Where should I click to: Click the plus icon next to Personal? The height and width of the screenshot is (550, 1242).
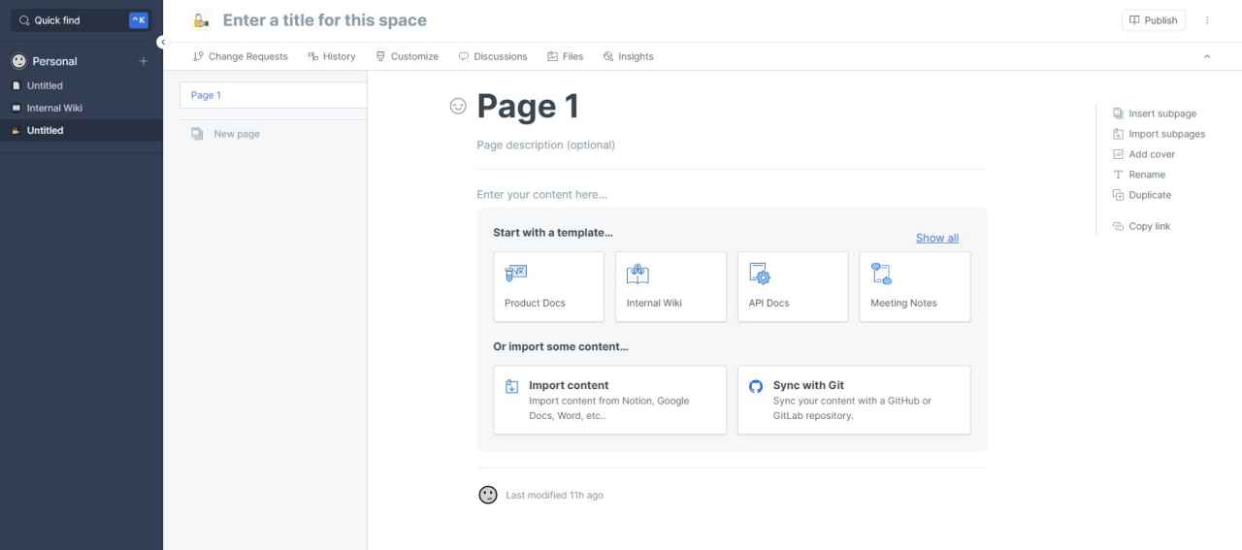pyautogui.click(x=144, y=61)
